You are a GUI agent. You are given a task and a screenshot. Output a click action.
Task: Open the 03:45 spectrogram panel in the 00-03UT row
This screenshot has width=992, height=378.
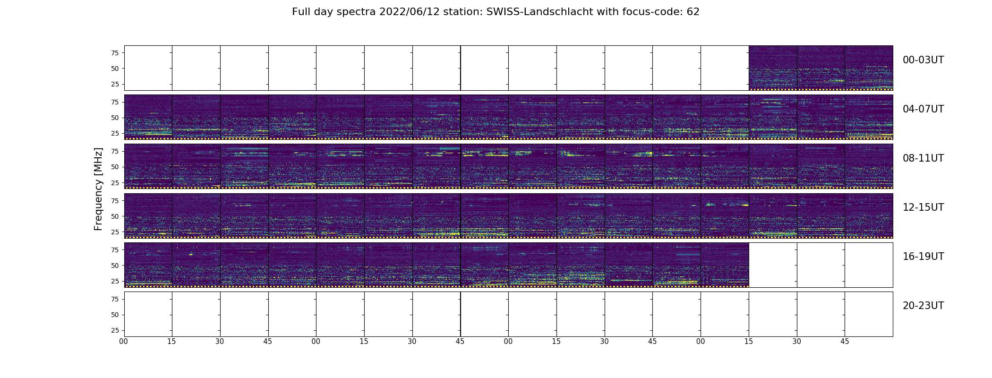[x=869, y=68]
